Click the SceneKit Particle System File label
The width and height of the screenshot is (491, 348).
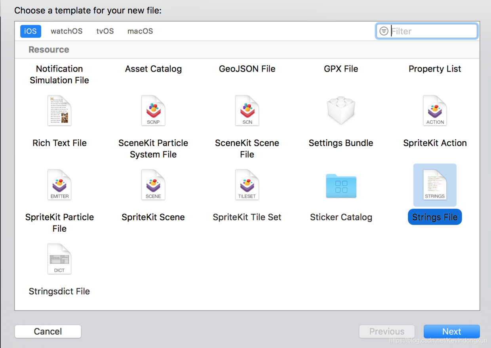click(x=153, y=149)
